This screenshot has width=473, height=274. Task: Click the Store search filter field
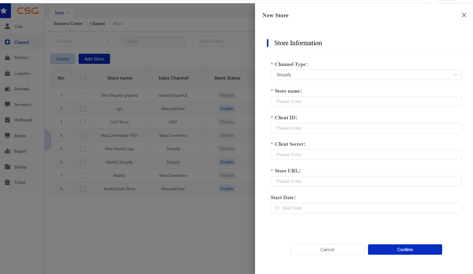point(154,41)
